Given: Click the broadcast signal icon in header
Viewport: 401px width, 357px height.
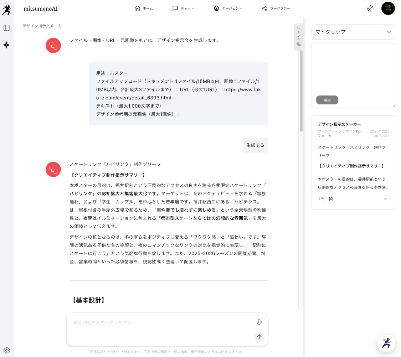Looking at the screenshot, I should (370, 9).
